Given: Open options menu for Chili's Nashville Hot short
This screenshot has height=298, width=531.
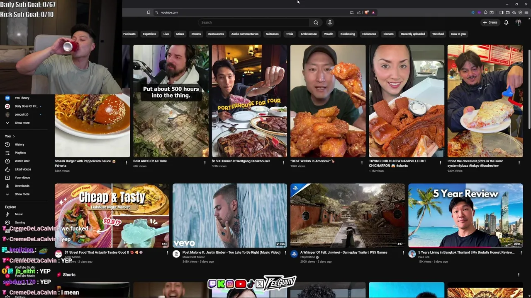Looking at the screenshot, I should 441,163.
